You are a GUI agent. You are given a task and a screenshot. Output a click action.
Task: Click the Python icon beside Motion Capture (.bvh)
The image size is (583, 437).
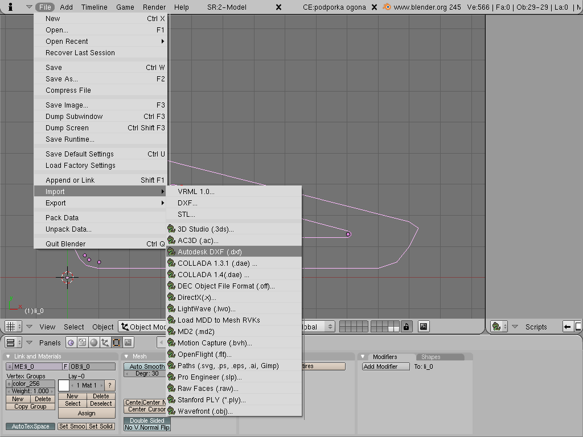tap(171, 343)
